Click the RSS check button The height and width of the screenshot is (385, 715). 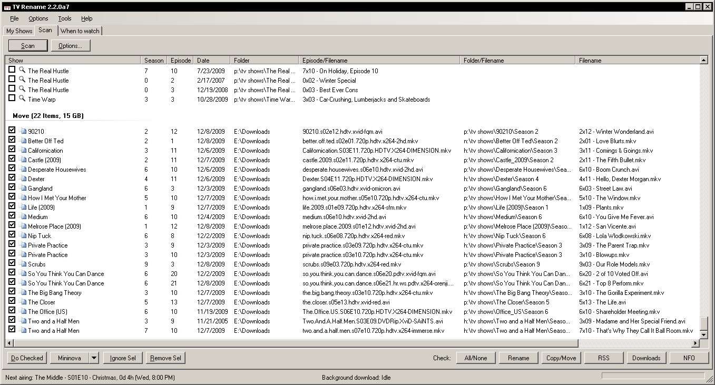click(604, 358)
